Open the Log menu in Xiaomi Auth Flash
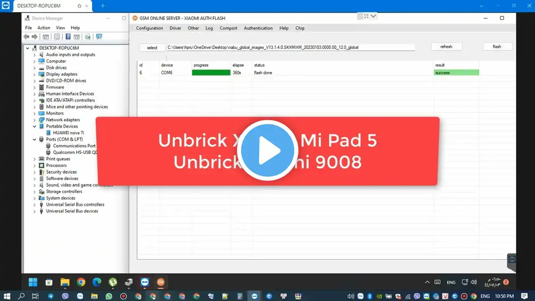Image resolution: width=535 pixels, height=301 pixels. pyautogui.click(x=209, y=28)
